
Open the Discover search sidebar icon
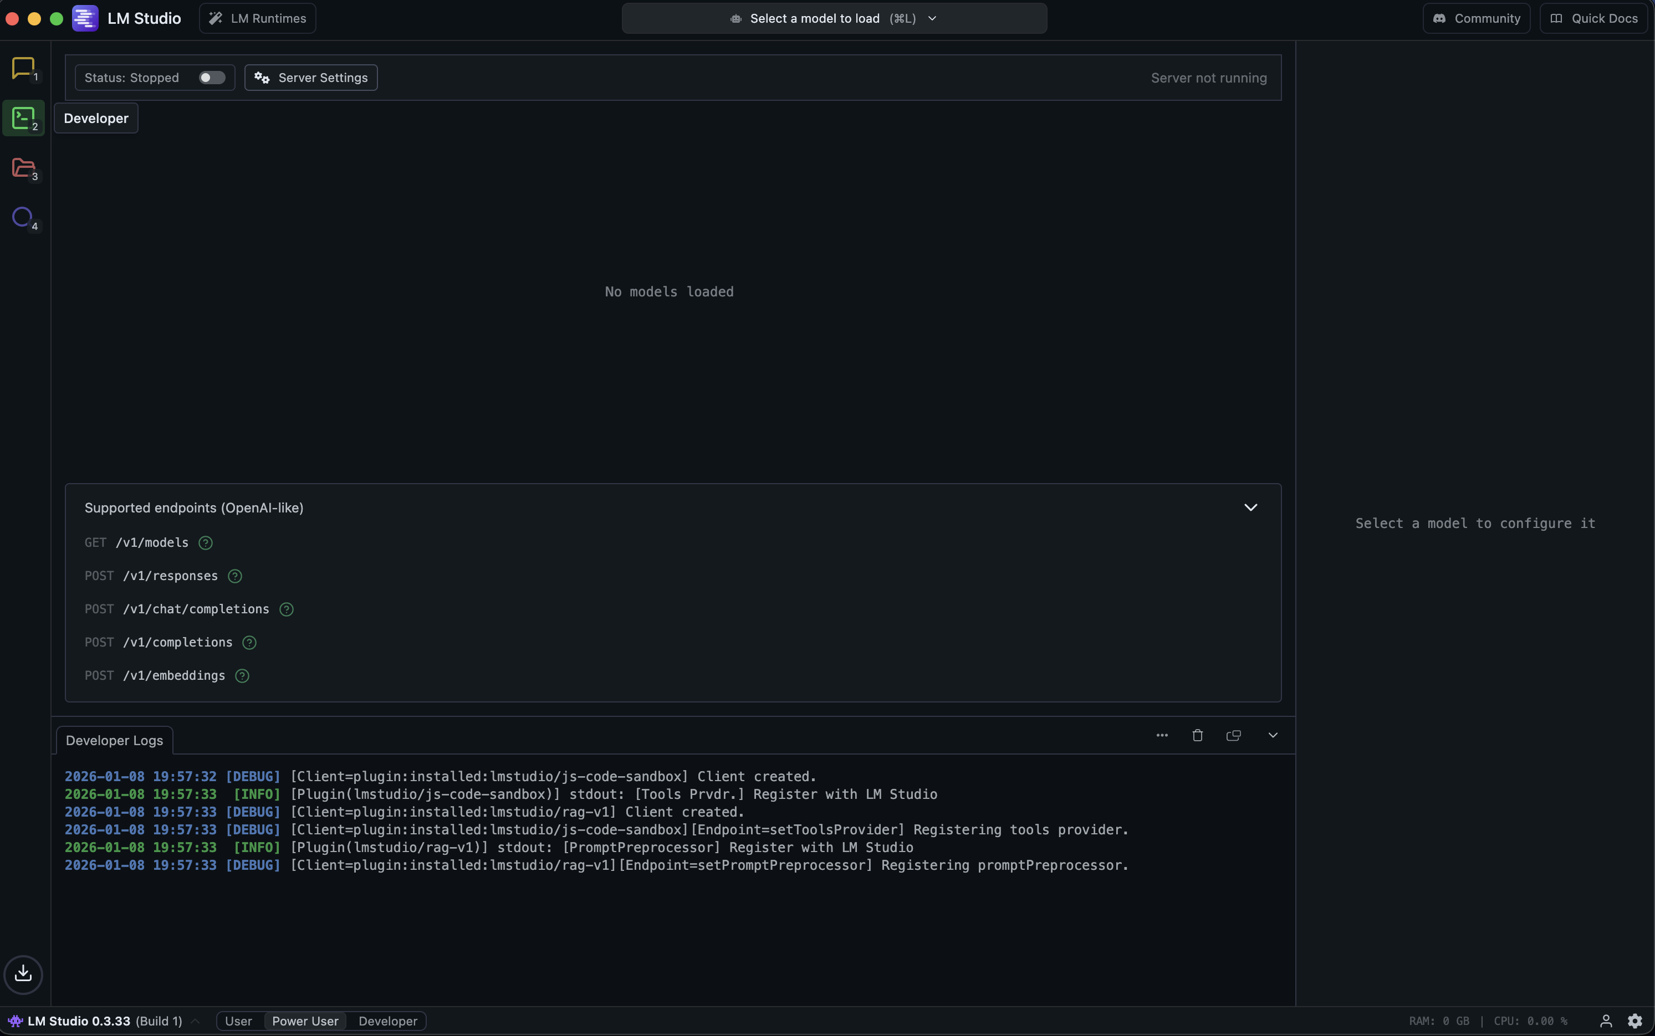[23, 217]
